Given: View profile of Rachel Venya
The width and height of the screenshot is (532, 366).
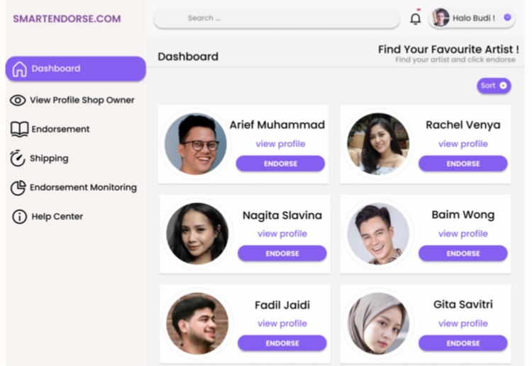Looking at the screenshot, I should click(x=462, y=144).
